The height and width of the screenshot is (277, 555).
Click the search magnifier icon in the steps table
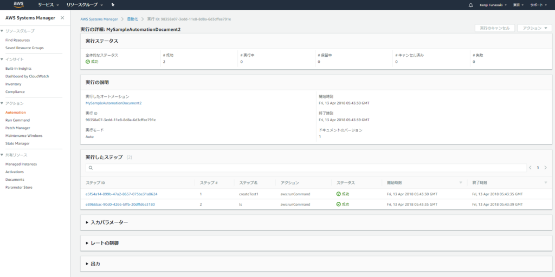(x=91, y=168)
